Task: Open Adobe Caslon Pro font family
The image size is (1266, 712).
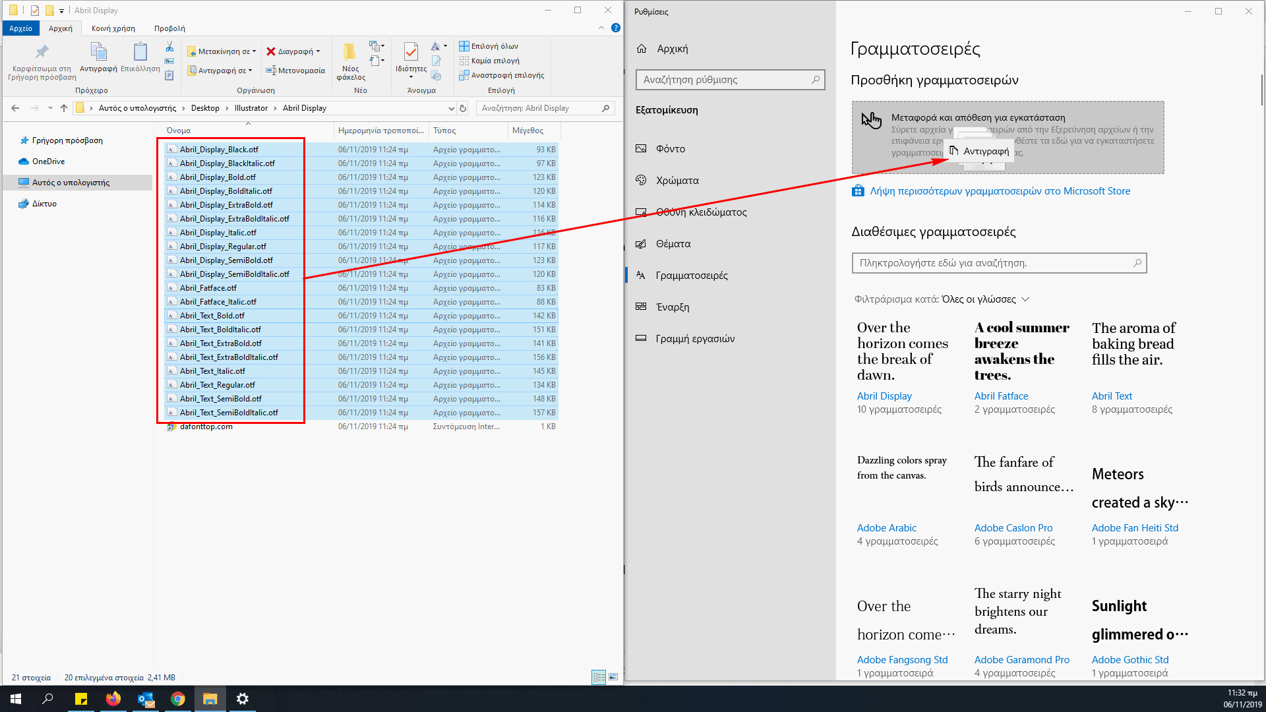Action: pyautogui.click(x=1013, y=528)
